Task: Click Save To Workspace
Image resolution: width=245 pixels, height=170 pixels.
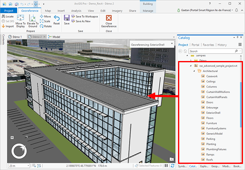Action: (85, 16)
